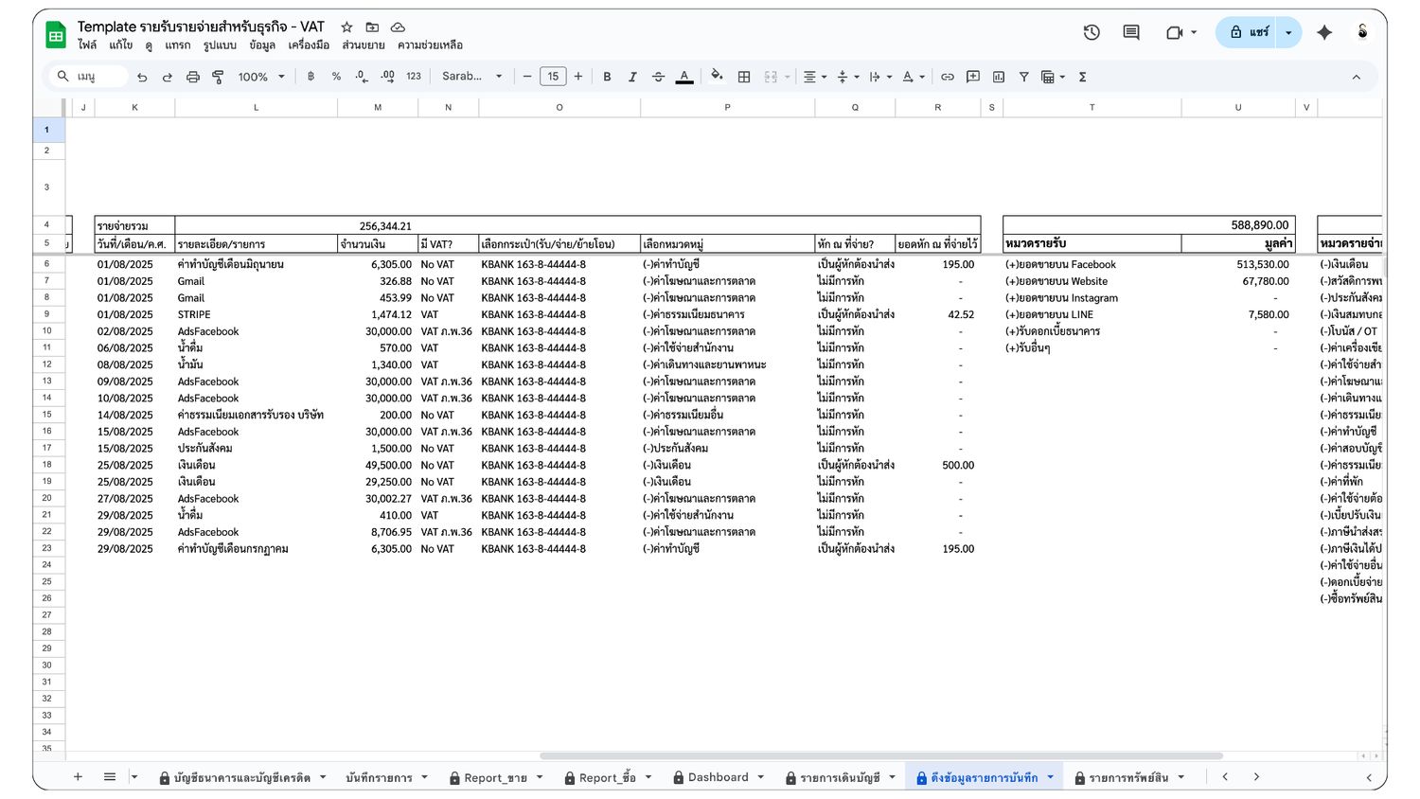Open the ไฟล์ menu
Viewport: 1420px width, 799px height.
coord(87,44)
